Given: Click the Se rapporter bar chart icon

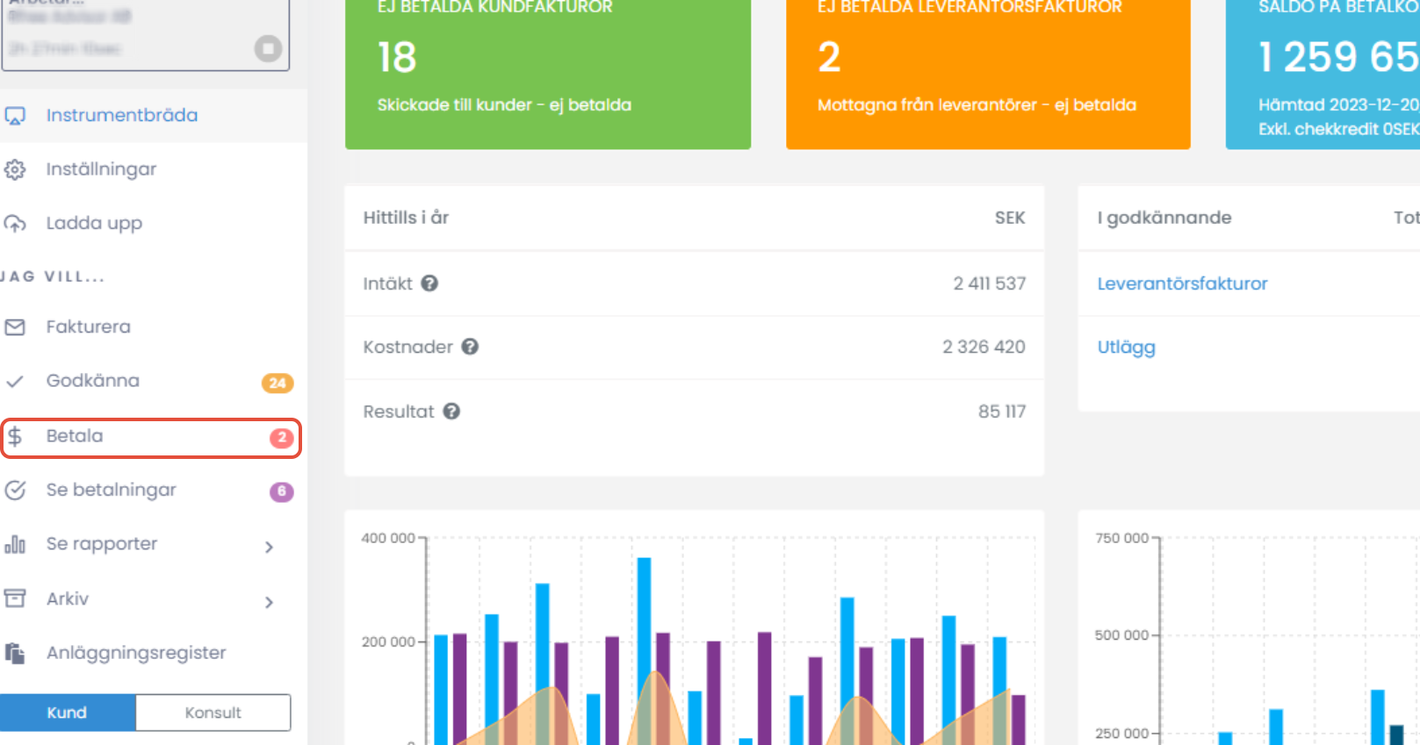Looking at the screenshot, I should pos(15,545).
